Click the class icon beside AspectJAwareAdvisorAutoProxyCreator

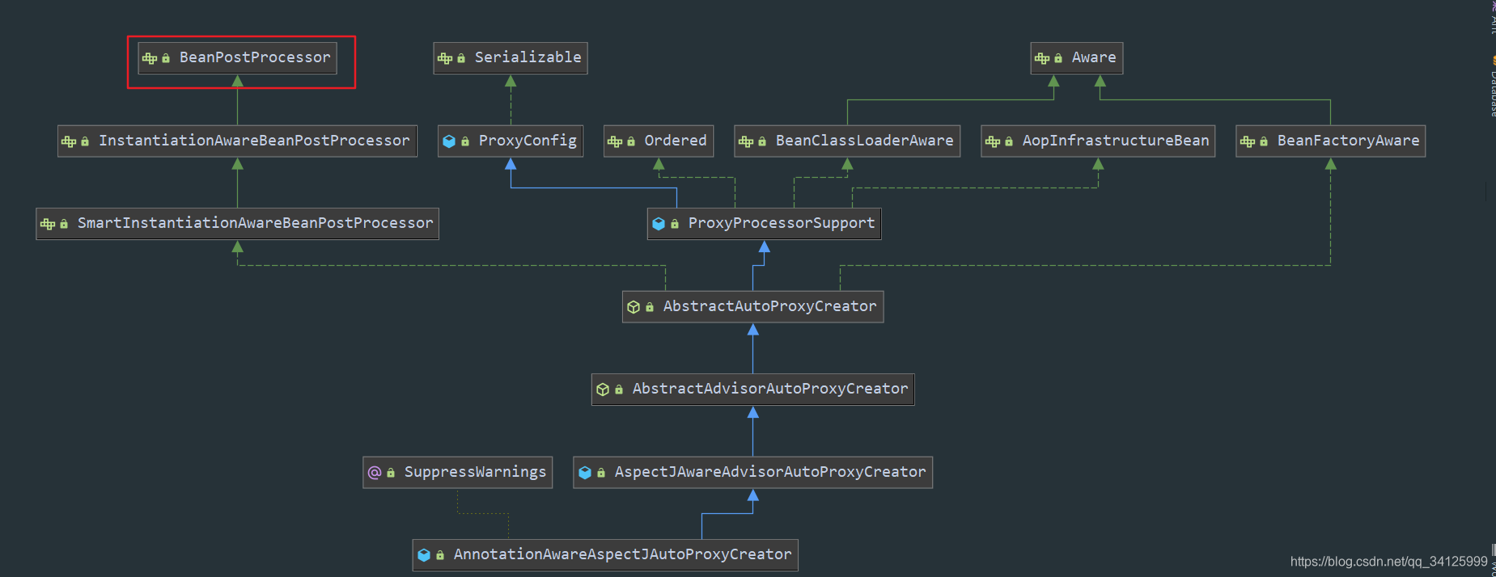[x=585, y=473]
